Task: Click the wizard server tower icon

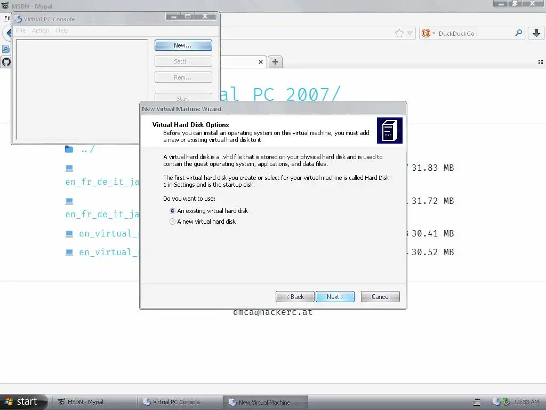Action: [x=390, y=130]
